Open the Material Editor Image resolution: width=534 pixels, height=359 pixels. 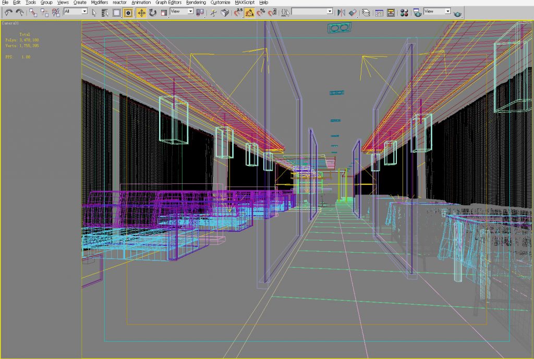coord(404,13)
